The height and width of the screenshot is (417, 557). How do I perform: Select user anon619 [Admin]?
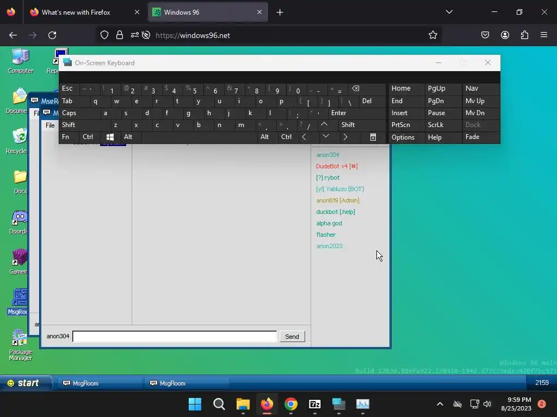point(337,200)
